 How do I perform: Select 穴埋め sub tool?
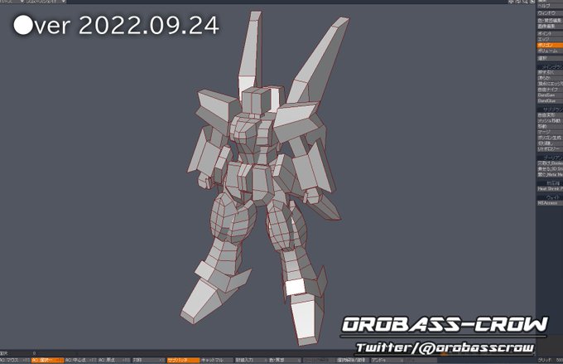[x=550, y=143]
